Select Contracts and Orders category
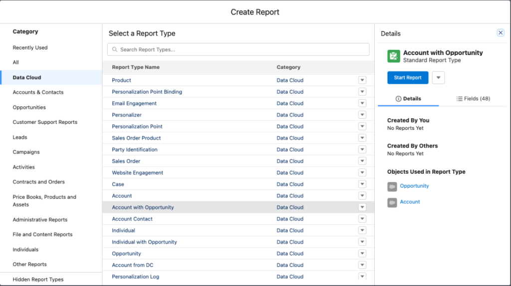 tap(38, 182)
